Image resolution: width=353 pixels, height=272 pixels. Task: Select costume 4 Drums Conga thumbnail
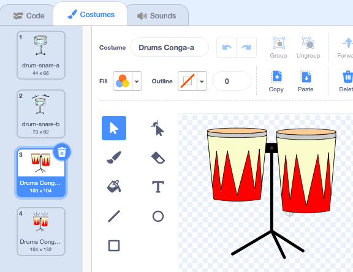[x=40, y=232]
